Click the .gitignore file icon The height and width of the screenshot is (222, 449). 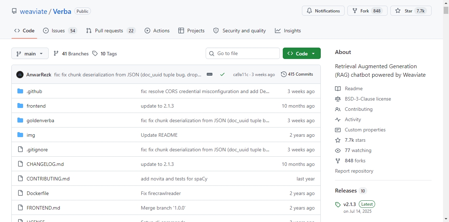20,150
